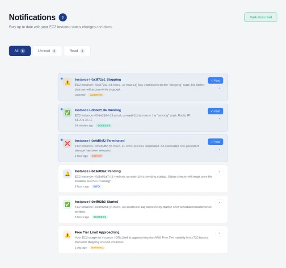Click the WARNING tag on Free Tier notification

[97, 248]
